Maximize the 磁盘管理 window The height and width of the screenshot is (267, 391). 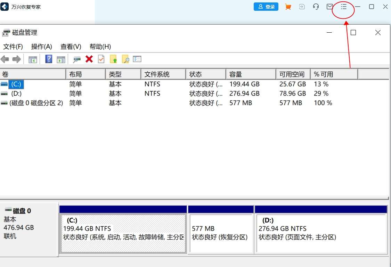point(353,33)
